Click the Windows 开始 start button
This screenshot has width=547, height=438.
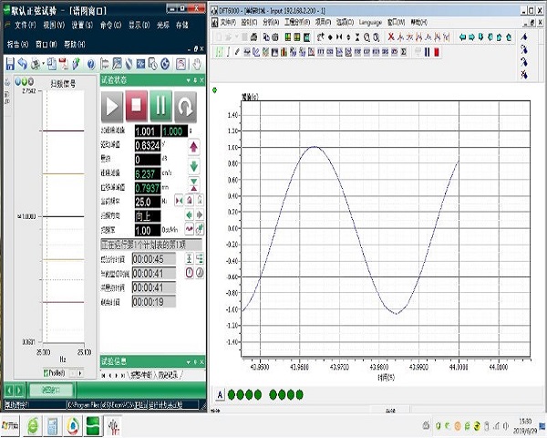pyautogui.click(x=11, y=426)
